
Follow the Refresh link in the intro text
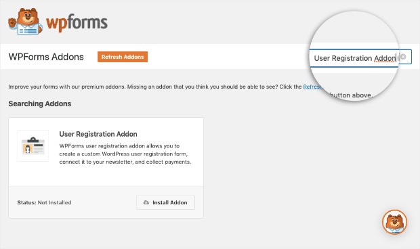[312, 87]
